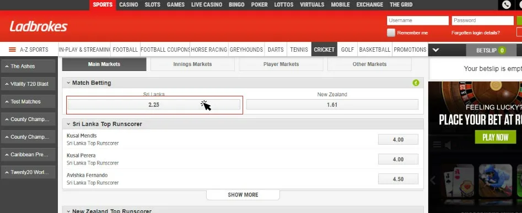Go to FOOTBALL COUPONS
522x213 pixels.
(x=165, y=50)
